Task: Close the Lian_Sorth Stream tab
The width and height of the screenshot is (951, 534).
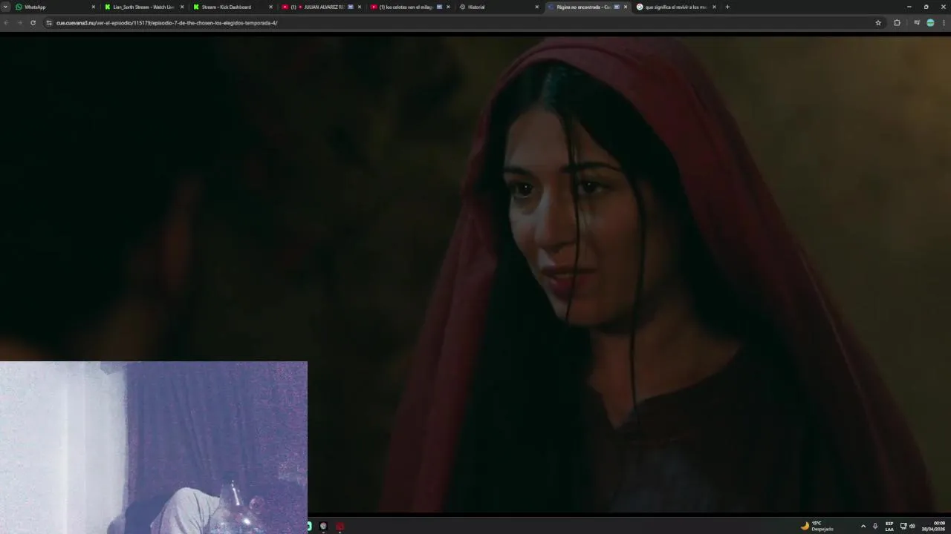Action: (182, 7)
